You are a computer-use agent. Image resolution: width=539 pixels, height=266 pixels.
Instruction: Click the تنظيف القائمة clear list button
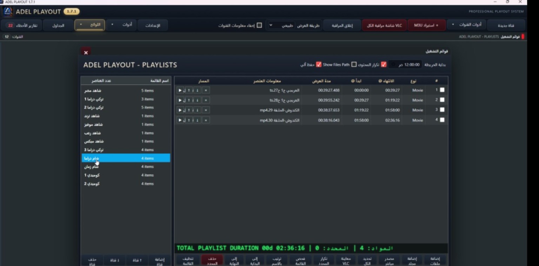click(188, 261)
